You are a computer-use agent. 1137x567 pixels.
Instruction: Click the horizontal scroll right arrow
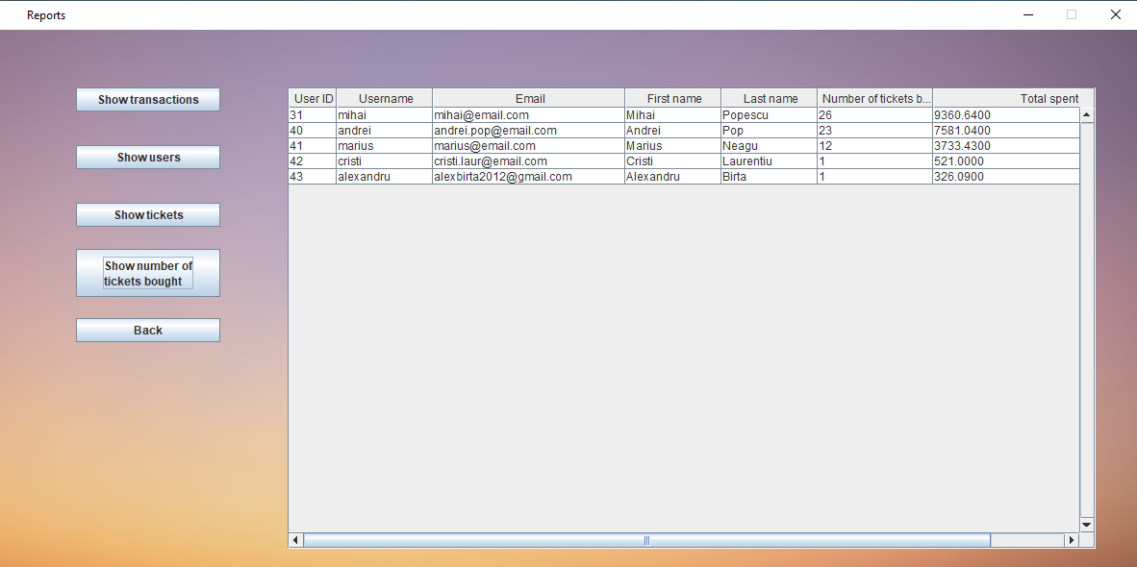point(1071,540)
